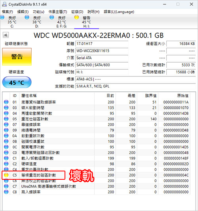Viewport: 198px width, 211px height.
Task: Select the 電源關閉磁頭收回計數 attribute name
Action: 40,152
